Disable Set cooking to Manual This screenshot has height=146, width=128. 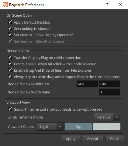[10, 28]
